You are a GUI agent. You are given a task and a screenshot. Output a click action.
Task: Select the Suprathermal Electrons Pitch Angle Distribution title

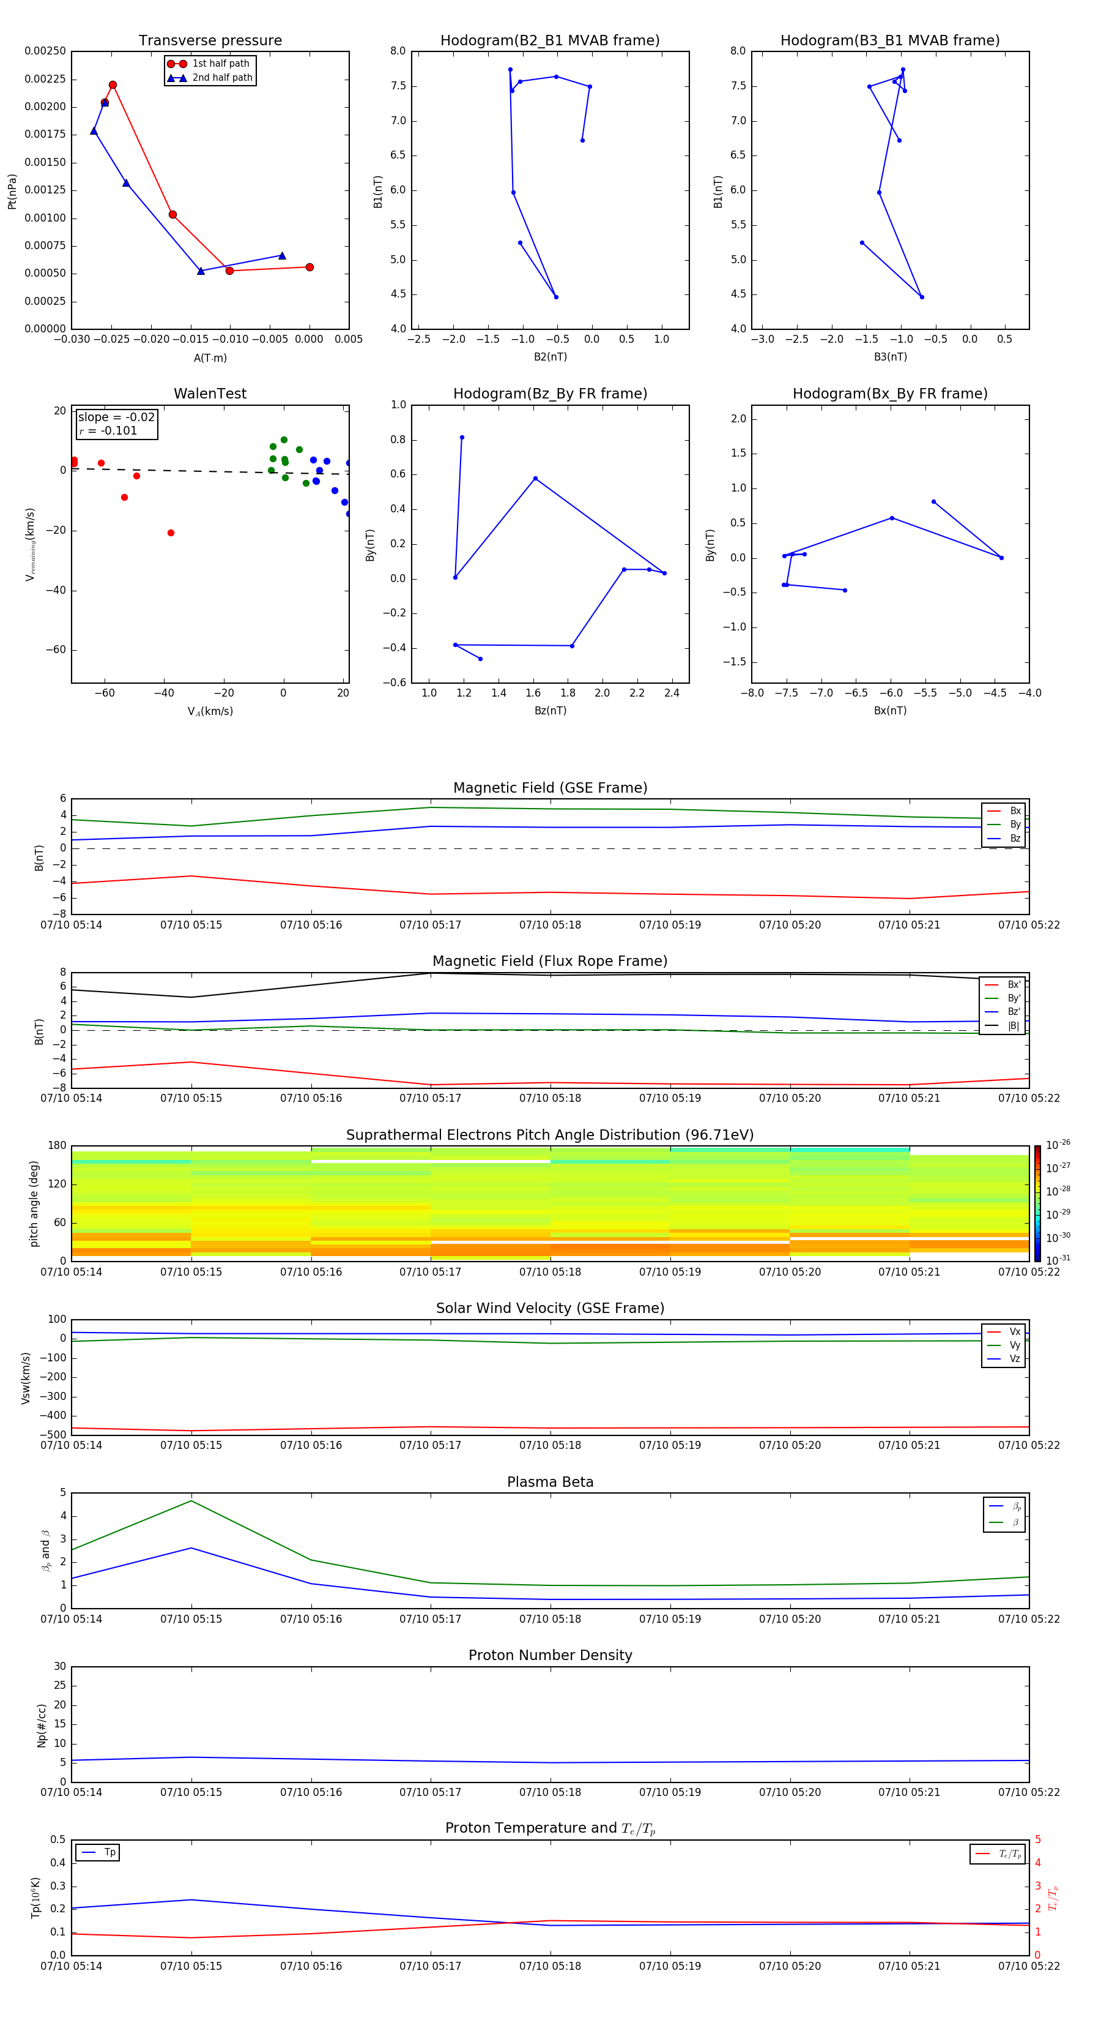550,1135
